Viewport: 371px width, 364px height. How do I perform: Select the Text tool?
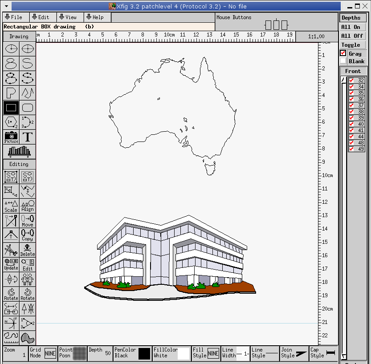click(x=27, y=137)
